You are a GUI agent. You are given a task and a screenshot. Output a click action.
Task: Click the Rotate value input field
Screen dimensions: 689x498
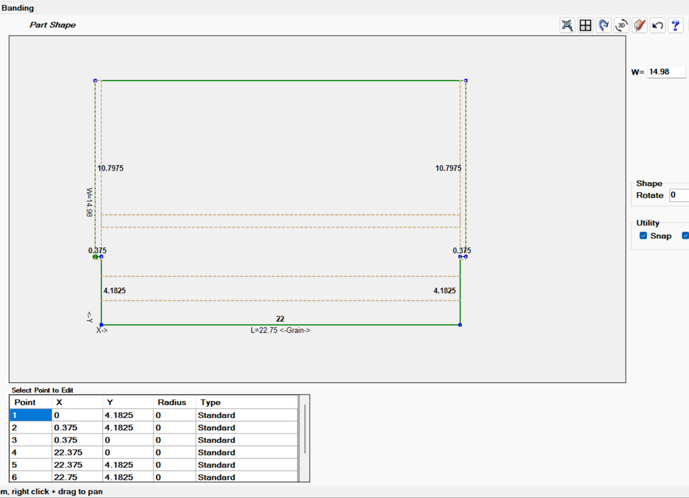(x=679, y=195)
